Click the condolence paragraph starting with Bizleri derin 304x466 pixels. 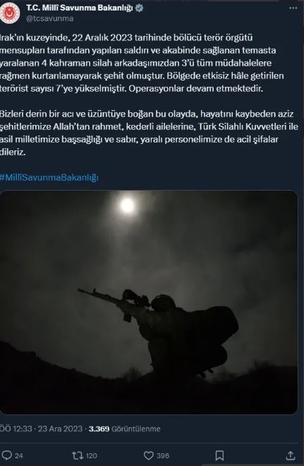(148, 133)
